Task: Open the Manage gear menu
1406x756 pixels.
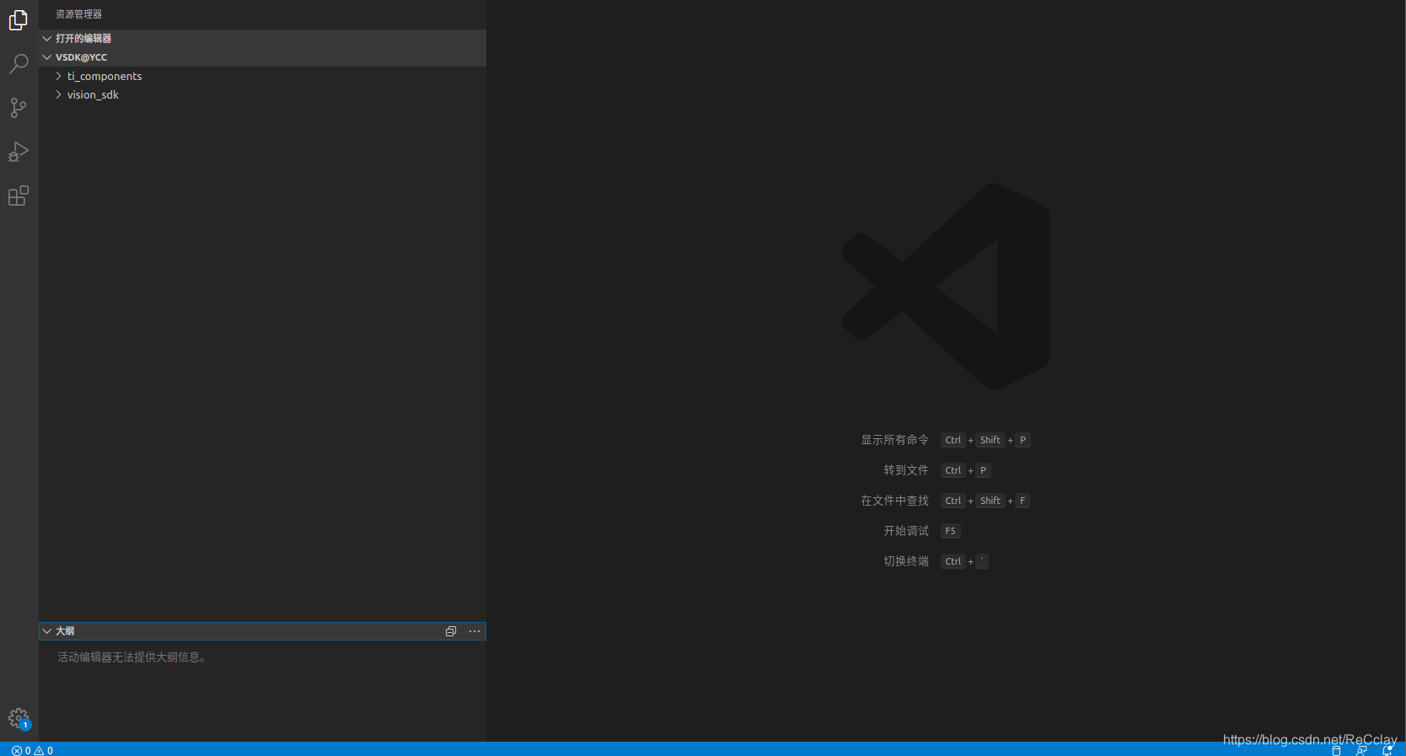Action: [19, 719]
